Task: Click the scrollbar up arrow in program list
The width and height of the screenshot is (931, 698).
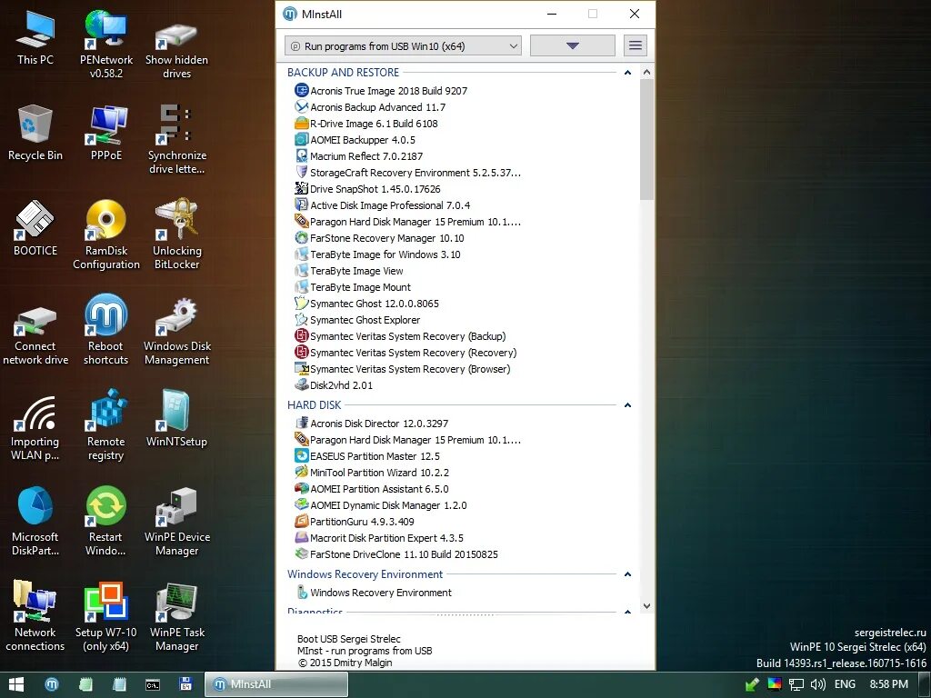Action: coord(647,72)
